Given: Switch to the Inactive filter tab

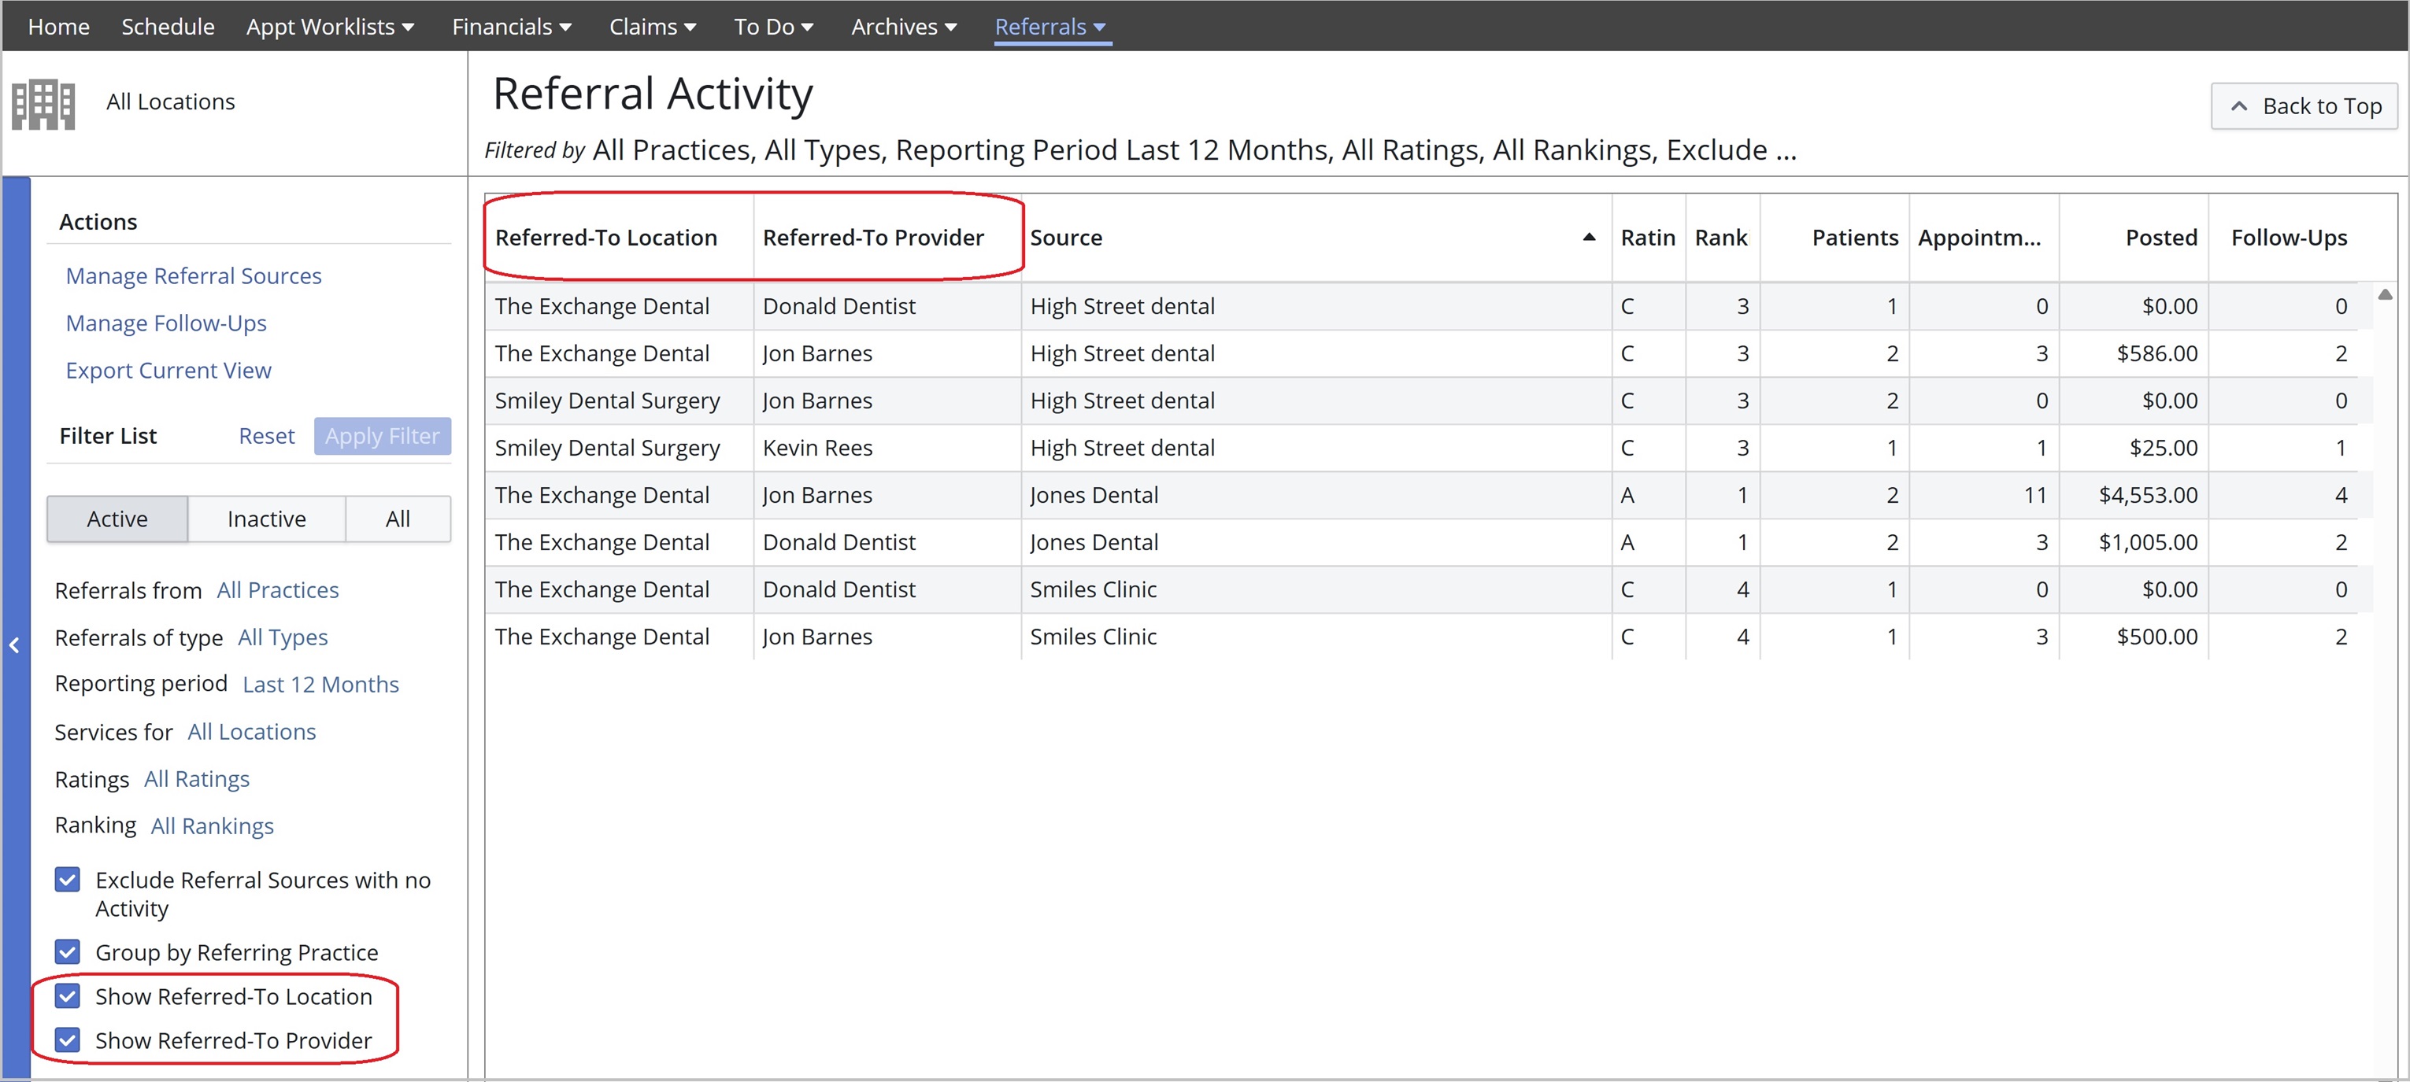Looking at the screenshot, I should click(267, 519).
